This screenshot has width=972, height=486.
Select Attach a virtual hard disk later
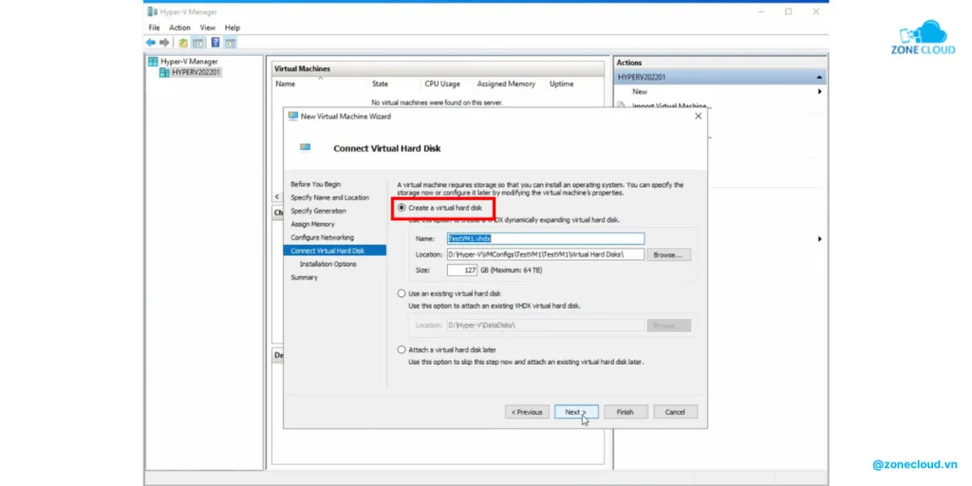point(402,349)
